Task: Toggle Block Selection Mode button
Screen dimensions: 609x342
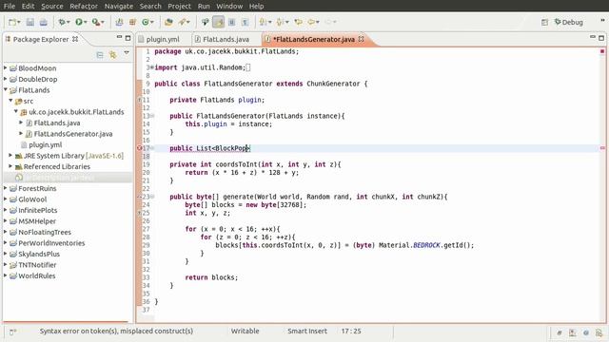Action: [x=231, y=22]
